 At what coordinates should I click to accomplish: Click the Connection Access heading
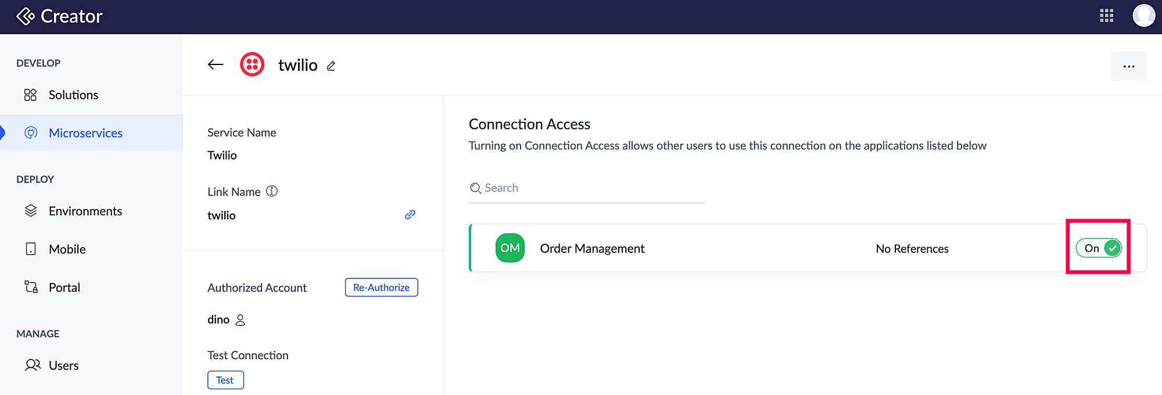pyautogui.click(x=529, y=124)
